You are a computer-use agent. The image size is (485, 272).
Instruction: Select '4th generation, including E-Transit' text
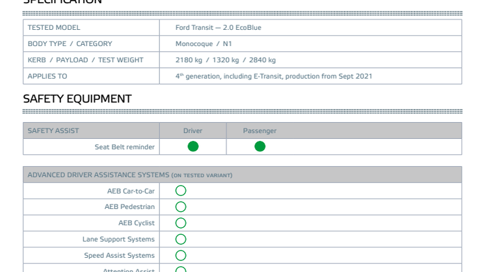click(x=229, y=76)
